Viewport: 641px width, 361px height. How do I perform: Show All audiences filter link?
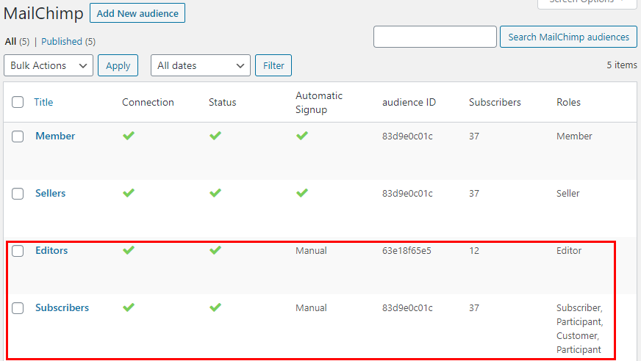point(10,42)
